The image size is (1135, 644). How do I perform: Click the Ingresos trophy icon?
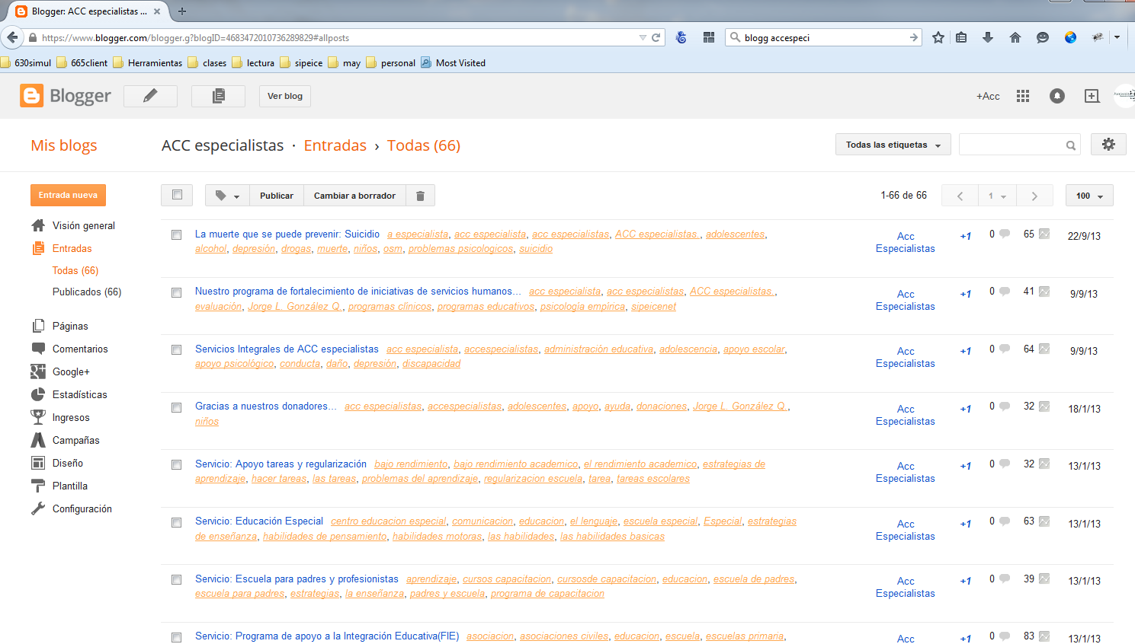38,417
